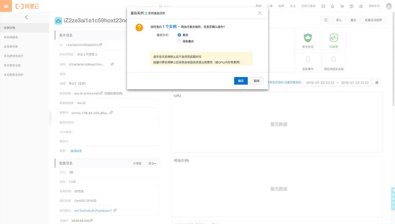This screenshot has width=395, height=224.
Task: Click the refresh icon beside 停止 button
Action: (x=326, y=20)
